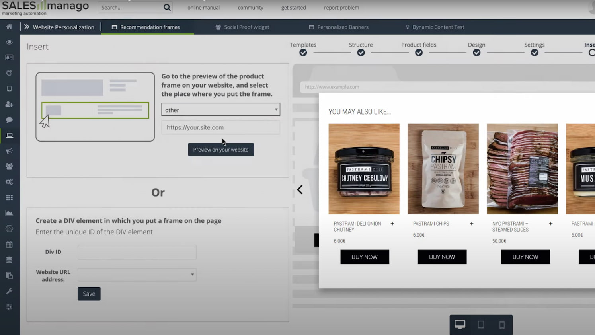Click the wrench settings icon in sidebar
This screenshot has height=335, width=595.
click(10, 291)
